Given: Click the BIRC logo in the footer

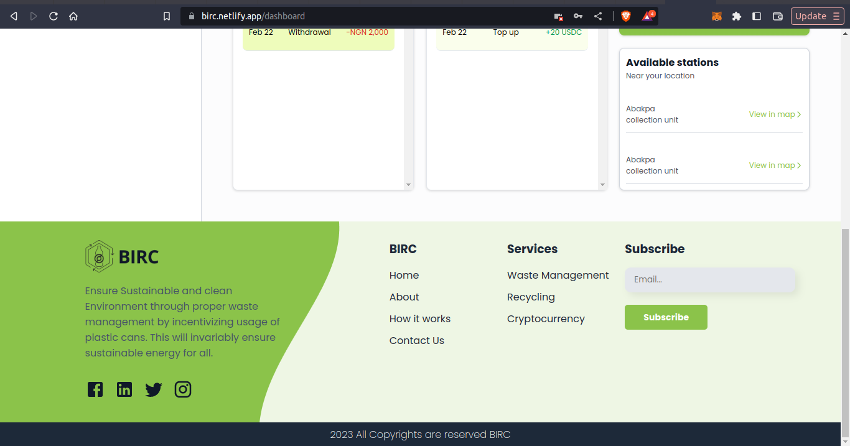Looking at the screenshot, I should pos(121,256).
